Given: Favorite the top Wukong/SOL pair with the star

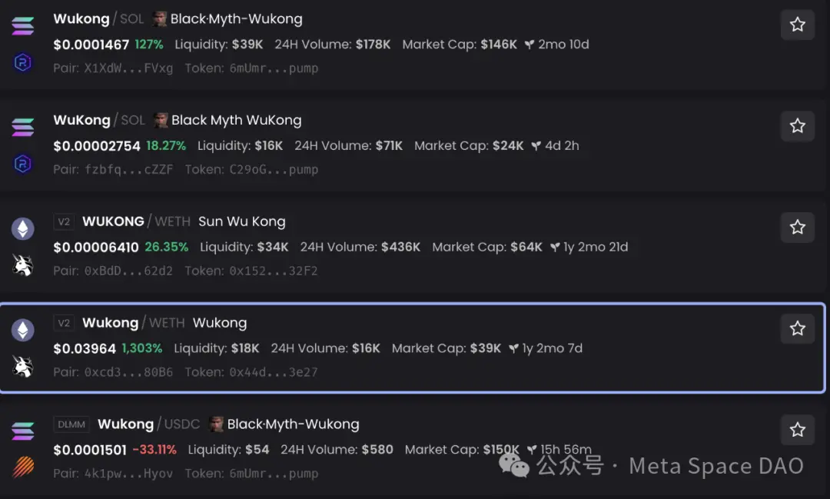Looking at the screenshot, I should [x=797, y=25].
